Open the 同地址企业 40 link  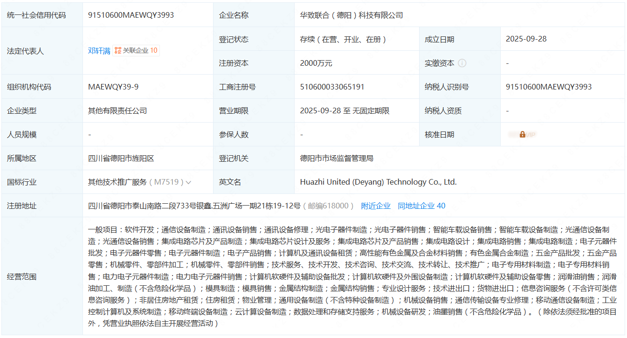pyautogui.click(x=421, y=206)
